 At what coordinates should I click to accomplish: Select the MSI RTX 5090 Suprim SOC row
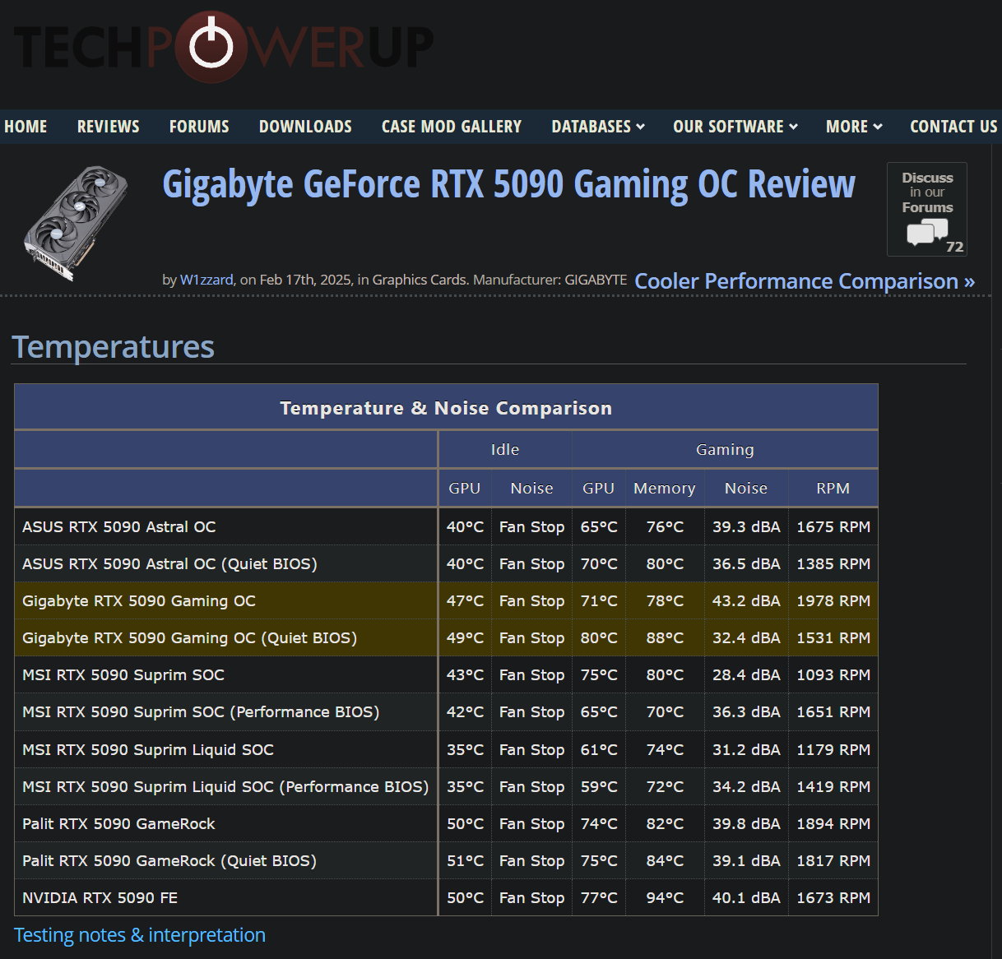click(x=446, y=674)
